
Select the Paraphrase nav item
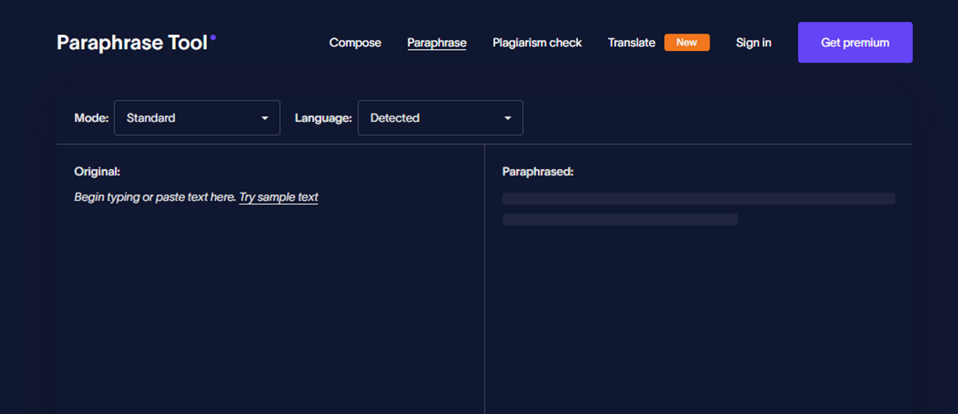437,43
